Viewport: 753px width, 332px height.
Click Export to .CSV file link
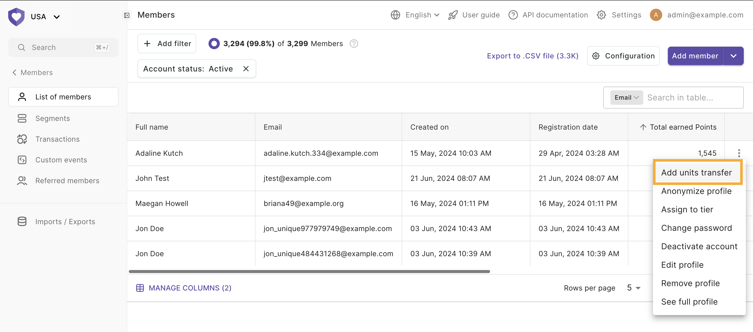tap(532, 56)
